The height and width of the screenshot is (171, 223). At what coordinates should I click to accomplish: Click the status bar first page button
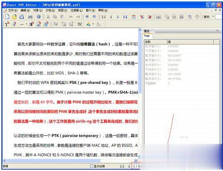pyautogui.click(x=122, y=166)
